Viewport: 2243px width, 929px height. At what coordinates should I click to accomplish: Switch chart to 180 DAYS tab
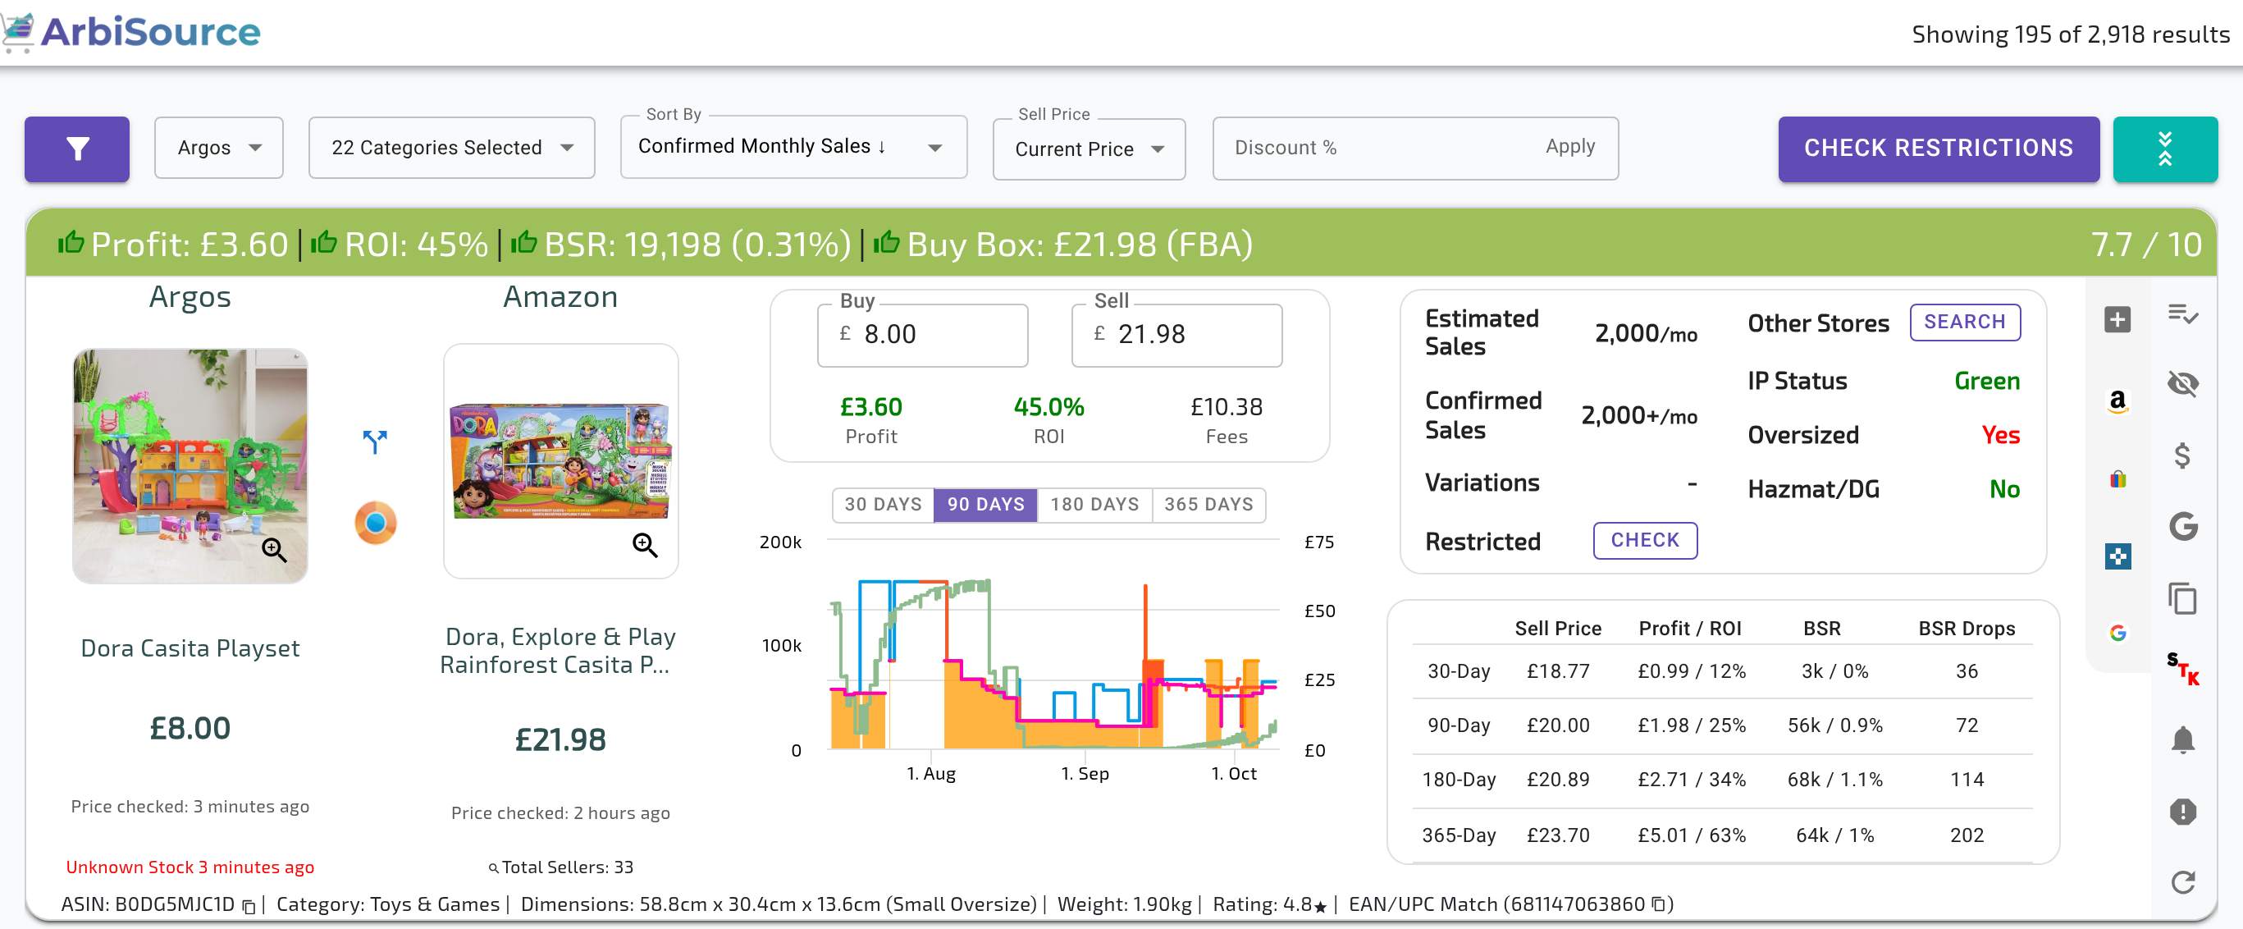(1094, 505)
